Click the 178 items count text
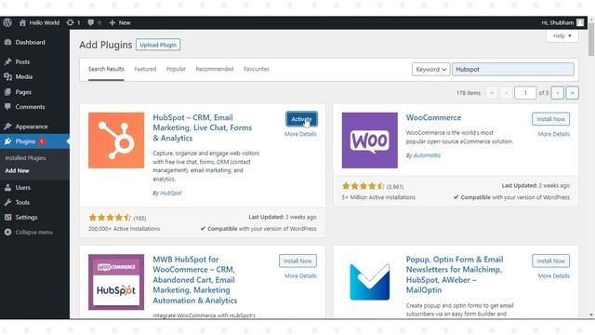This screenshot has height=335, width=595. pyautogui.click(x=469, y=93)
